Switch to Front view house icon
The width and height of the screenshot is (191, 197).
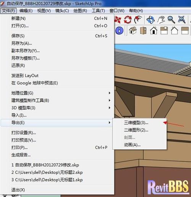click(x=154, y=31)
